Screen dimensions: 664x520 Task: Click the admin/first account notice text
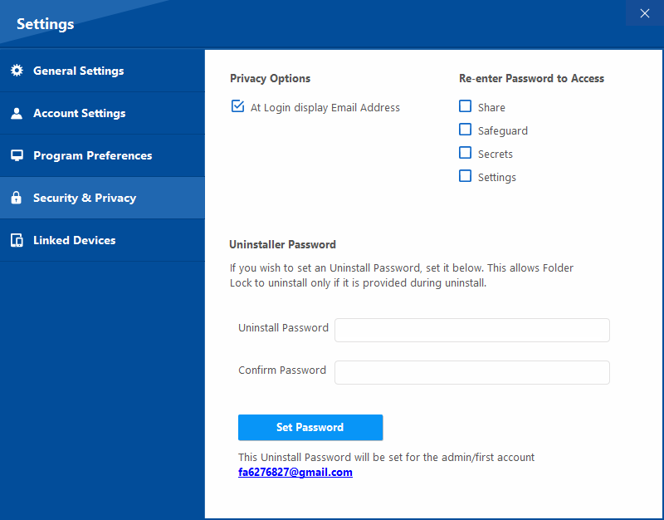[x=386, y=457]
